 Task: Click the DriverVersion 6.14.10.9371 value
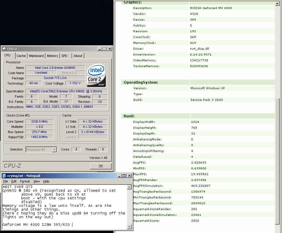pyautogui.click(x=201, y=55)
